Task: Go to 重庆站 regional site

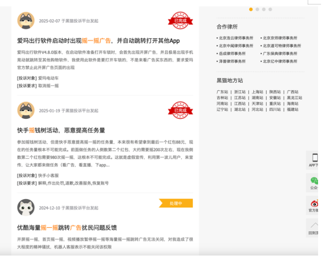Action: 275,103
